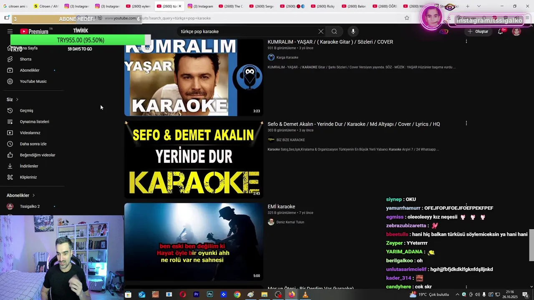Open the Sefo & Demet Akalın Yerinde Dur title
Viewport: 534px width, 300px height.
[x=354, y=124]
